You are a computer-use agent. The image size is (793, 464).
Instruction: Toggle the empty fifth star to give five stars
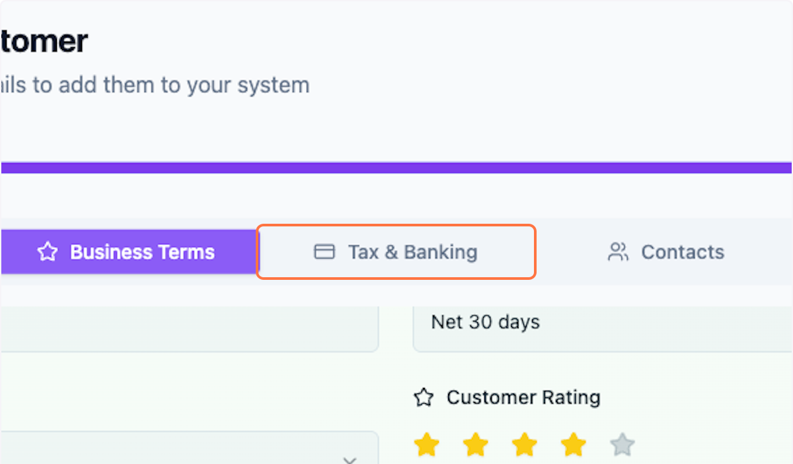[x=621, y=444]
